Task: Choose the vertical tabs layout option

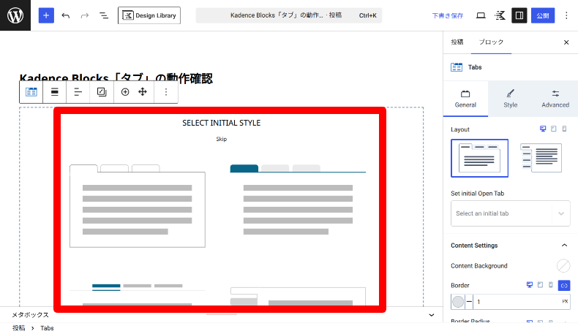Action: pyautogui.click(x=541, y=158)
